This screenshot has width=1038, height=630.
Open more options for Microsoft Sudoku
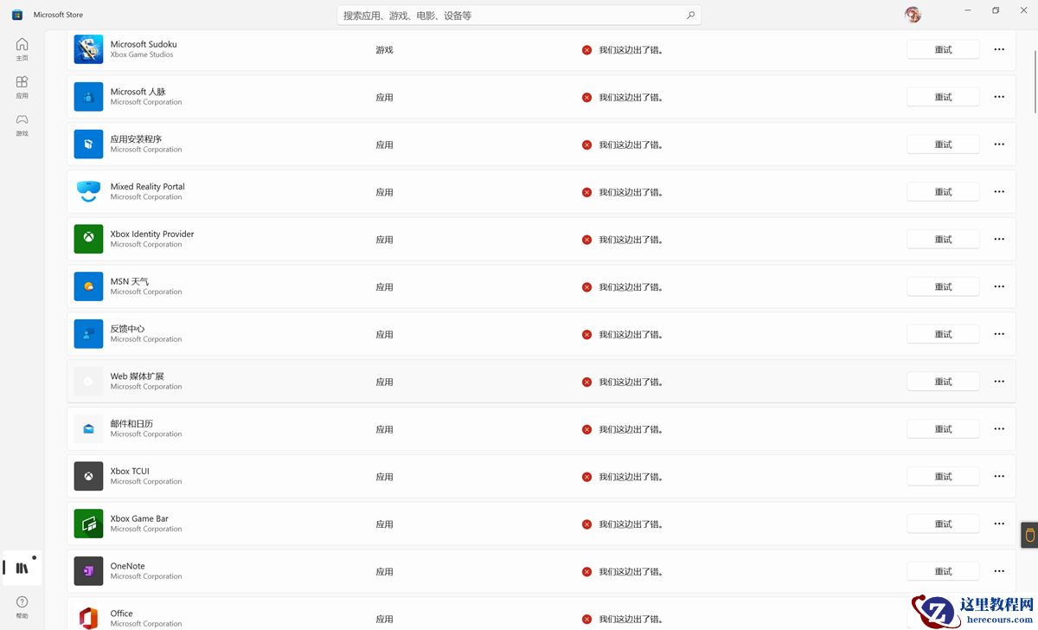click(x=999, y=49)
